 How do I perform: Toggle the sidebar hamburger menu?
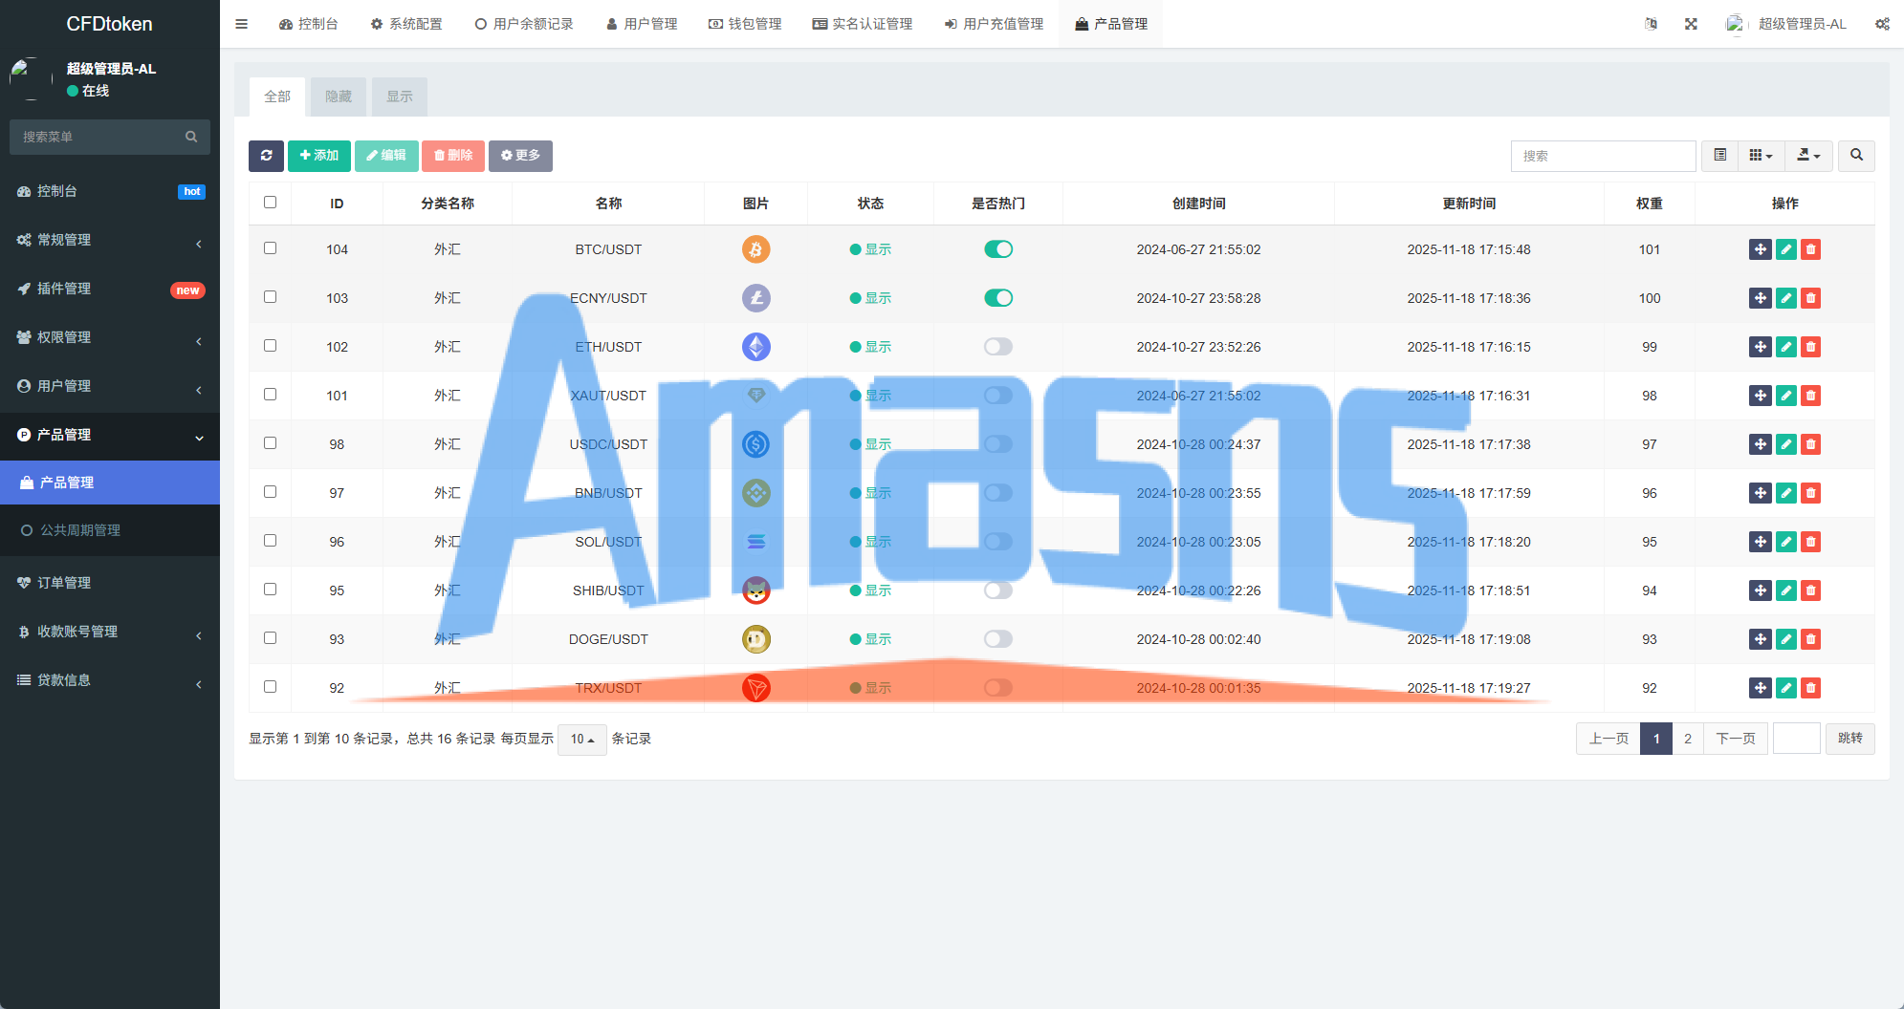[241, 24]
